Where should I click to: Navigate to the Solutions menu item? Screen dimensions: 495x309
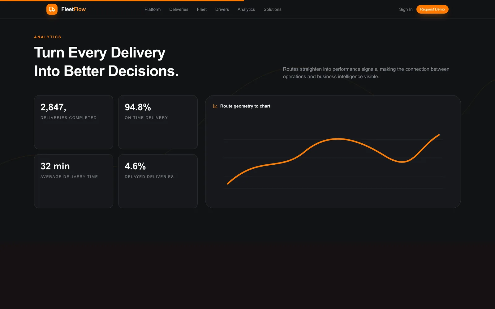click(x=273, y=9)
